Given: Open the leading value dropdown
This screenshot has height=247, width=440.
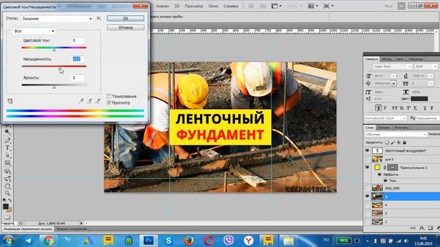Looking at the screenshot, I should click(431, 76).
